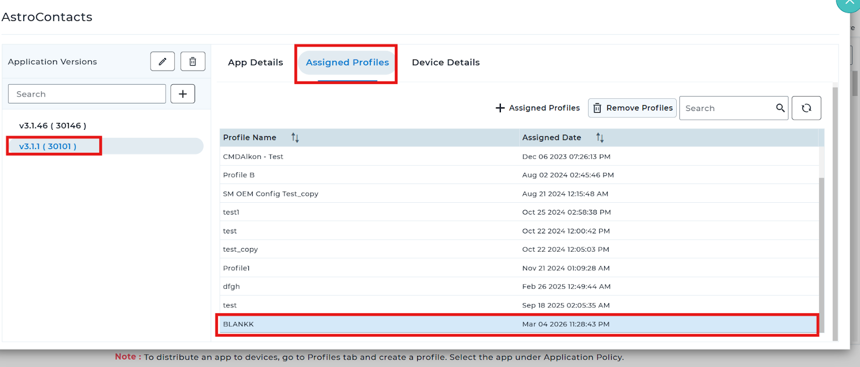This screenshot has height=367, width=860.
Task: Click the pencil edit icon for Application Versions
Action: tap(162, 62)
